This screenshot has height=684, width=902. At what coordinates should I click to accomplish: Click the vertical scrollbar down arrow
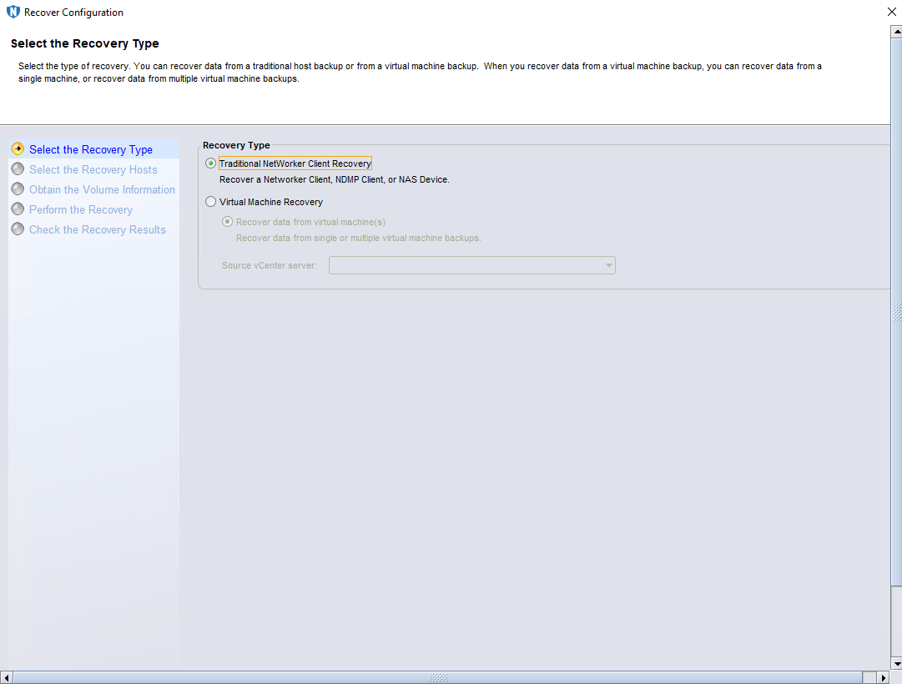point(896,664)
